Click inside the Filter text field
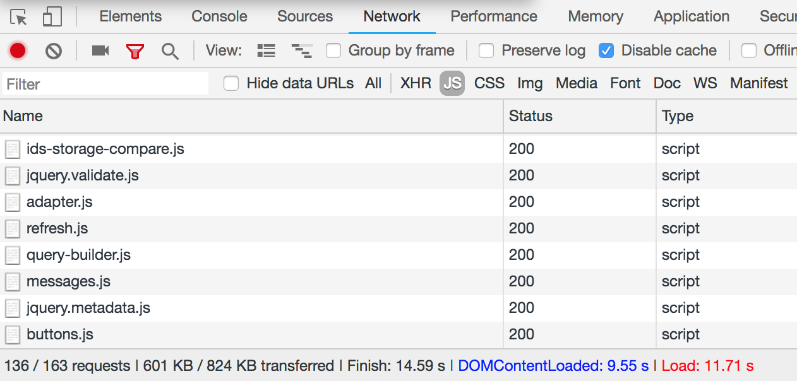This screenshot has width=797, height=381. coord(105,84)
